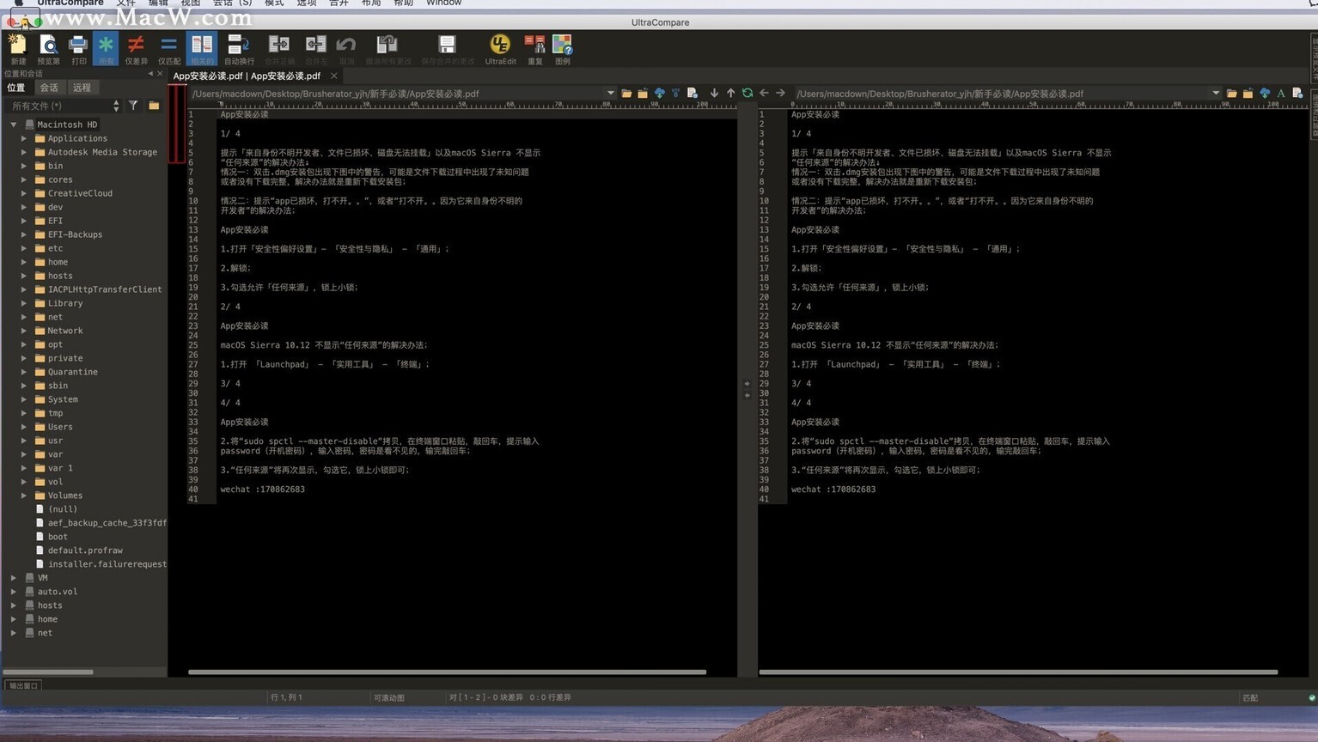Select the Autodesk Media Storage folder
This screenshot has width=1318, height=742.
coord(102,152)
